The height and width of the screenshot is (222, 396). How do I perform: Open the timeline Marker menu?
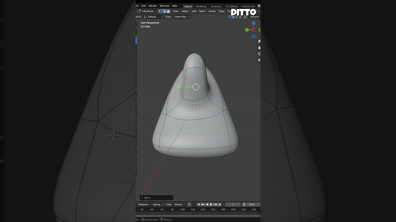click(x=179, y=204)
